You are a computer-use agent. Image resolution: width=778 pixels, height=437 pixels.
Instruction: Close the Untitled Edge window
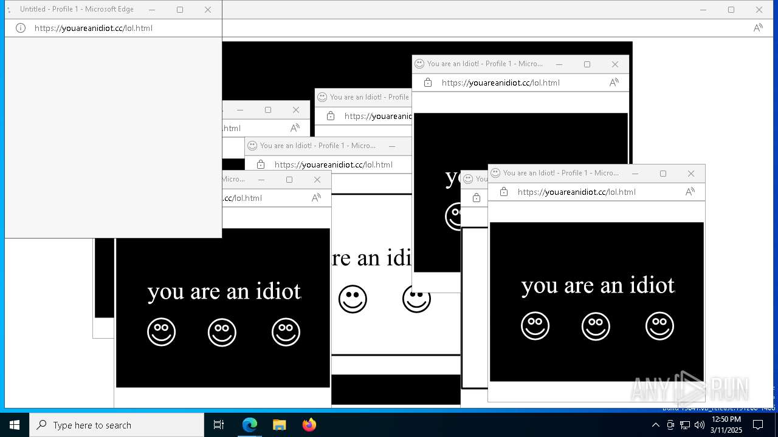pos(208,10)
